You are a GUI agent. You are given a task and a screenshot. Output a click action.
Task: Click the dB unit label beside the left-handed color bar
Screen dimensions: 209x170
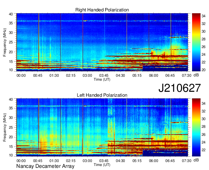click(x=196, y=160)
